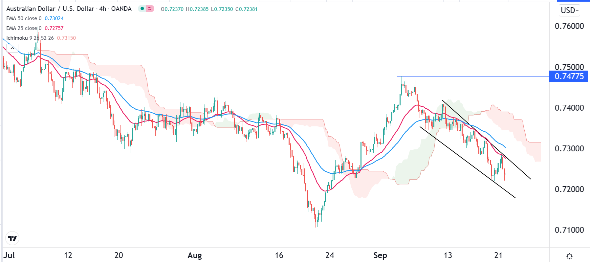Click the EMA 50 value 0.73024
The image size is (590, 262).
pyautogui.click(x=54, y=18)
